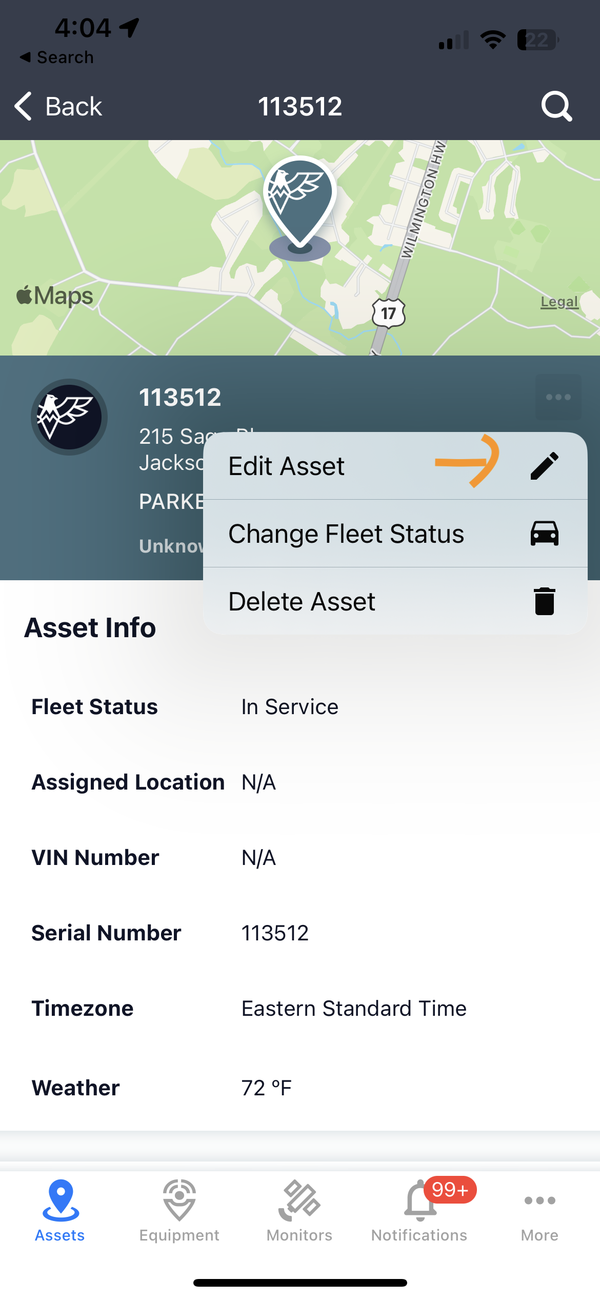Choose Delete Asset from the menu

302,601
